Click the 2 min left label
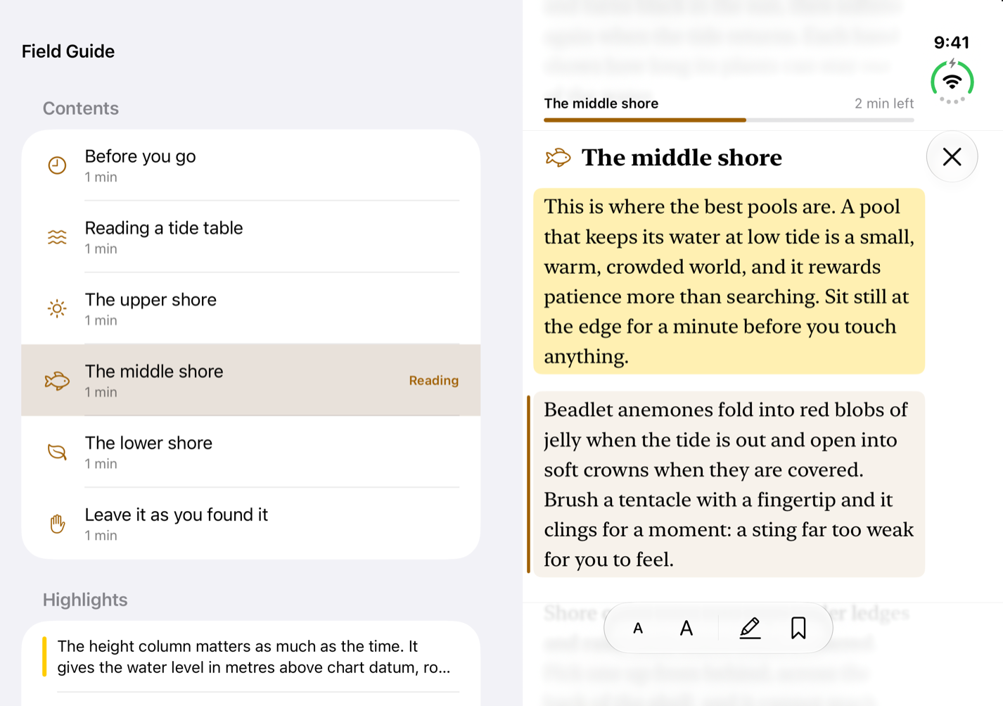Image resolution: width=1003 pixels, height=706 pixels. (x=884, y=103)
